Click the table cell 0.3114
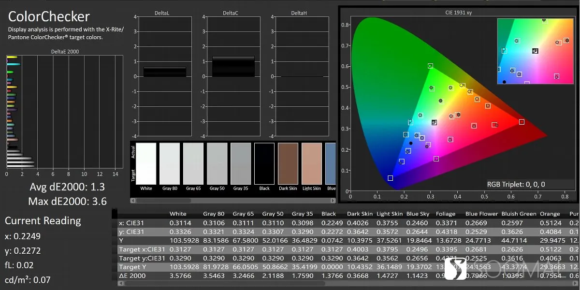580x290 pixels. 180,223
